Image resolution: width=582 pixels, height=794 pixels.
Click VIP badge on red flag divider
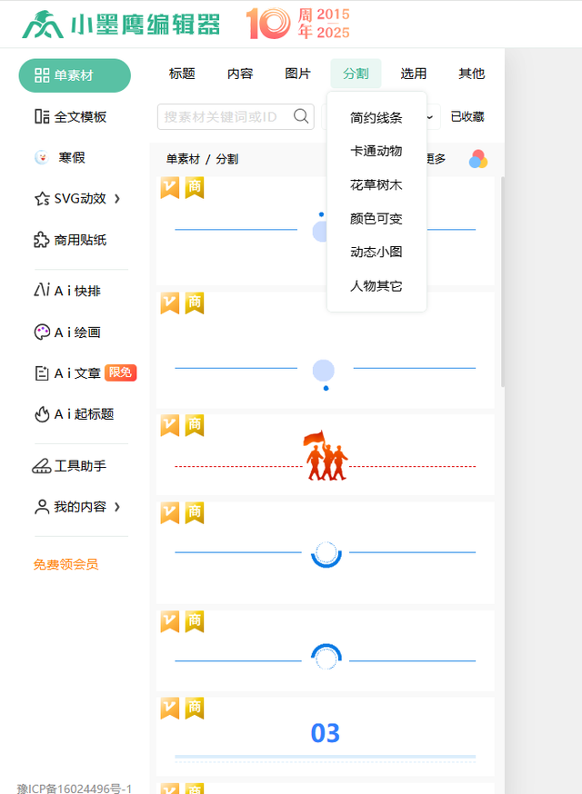point(170,425)
